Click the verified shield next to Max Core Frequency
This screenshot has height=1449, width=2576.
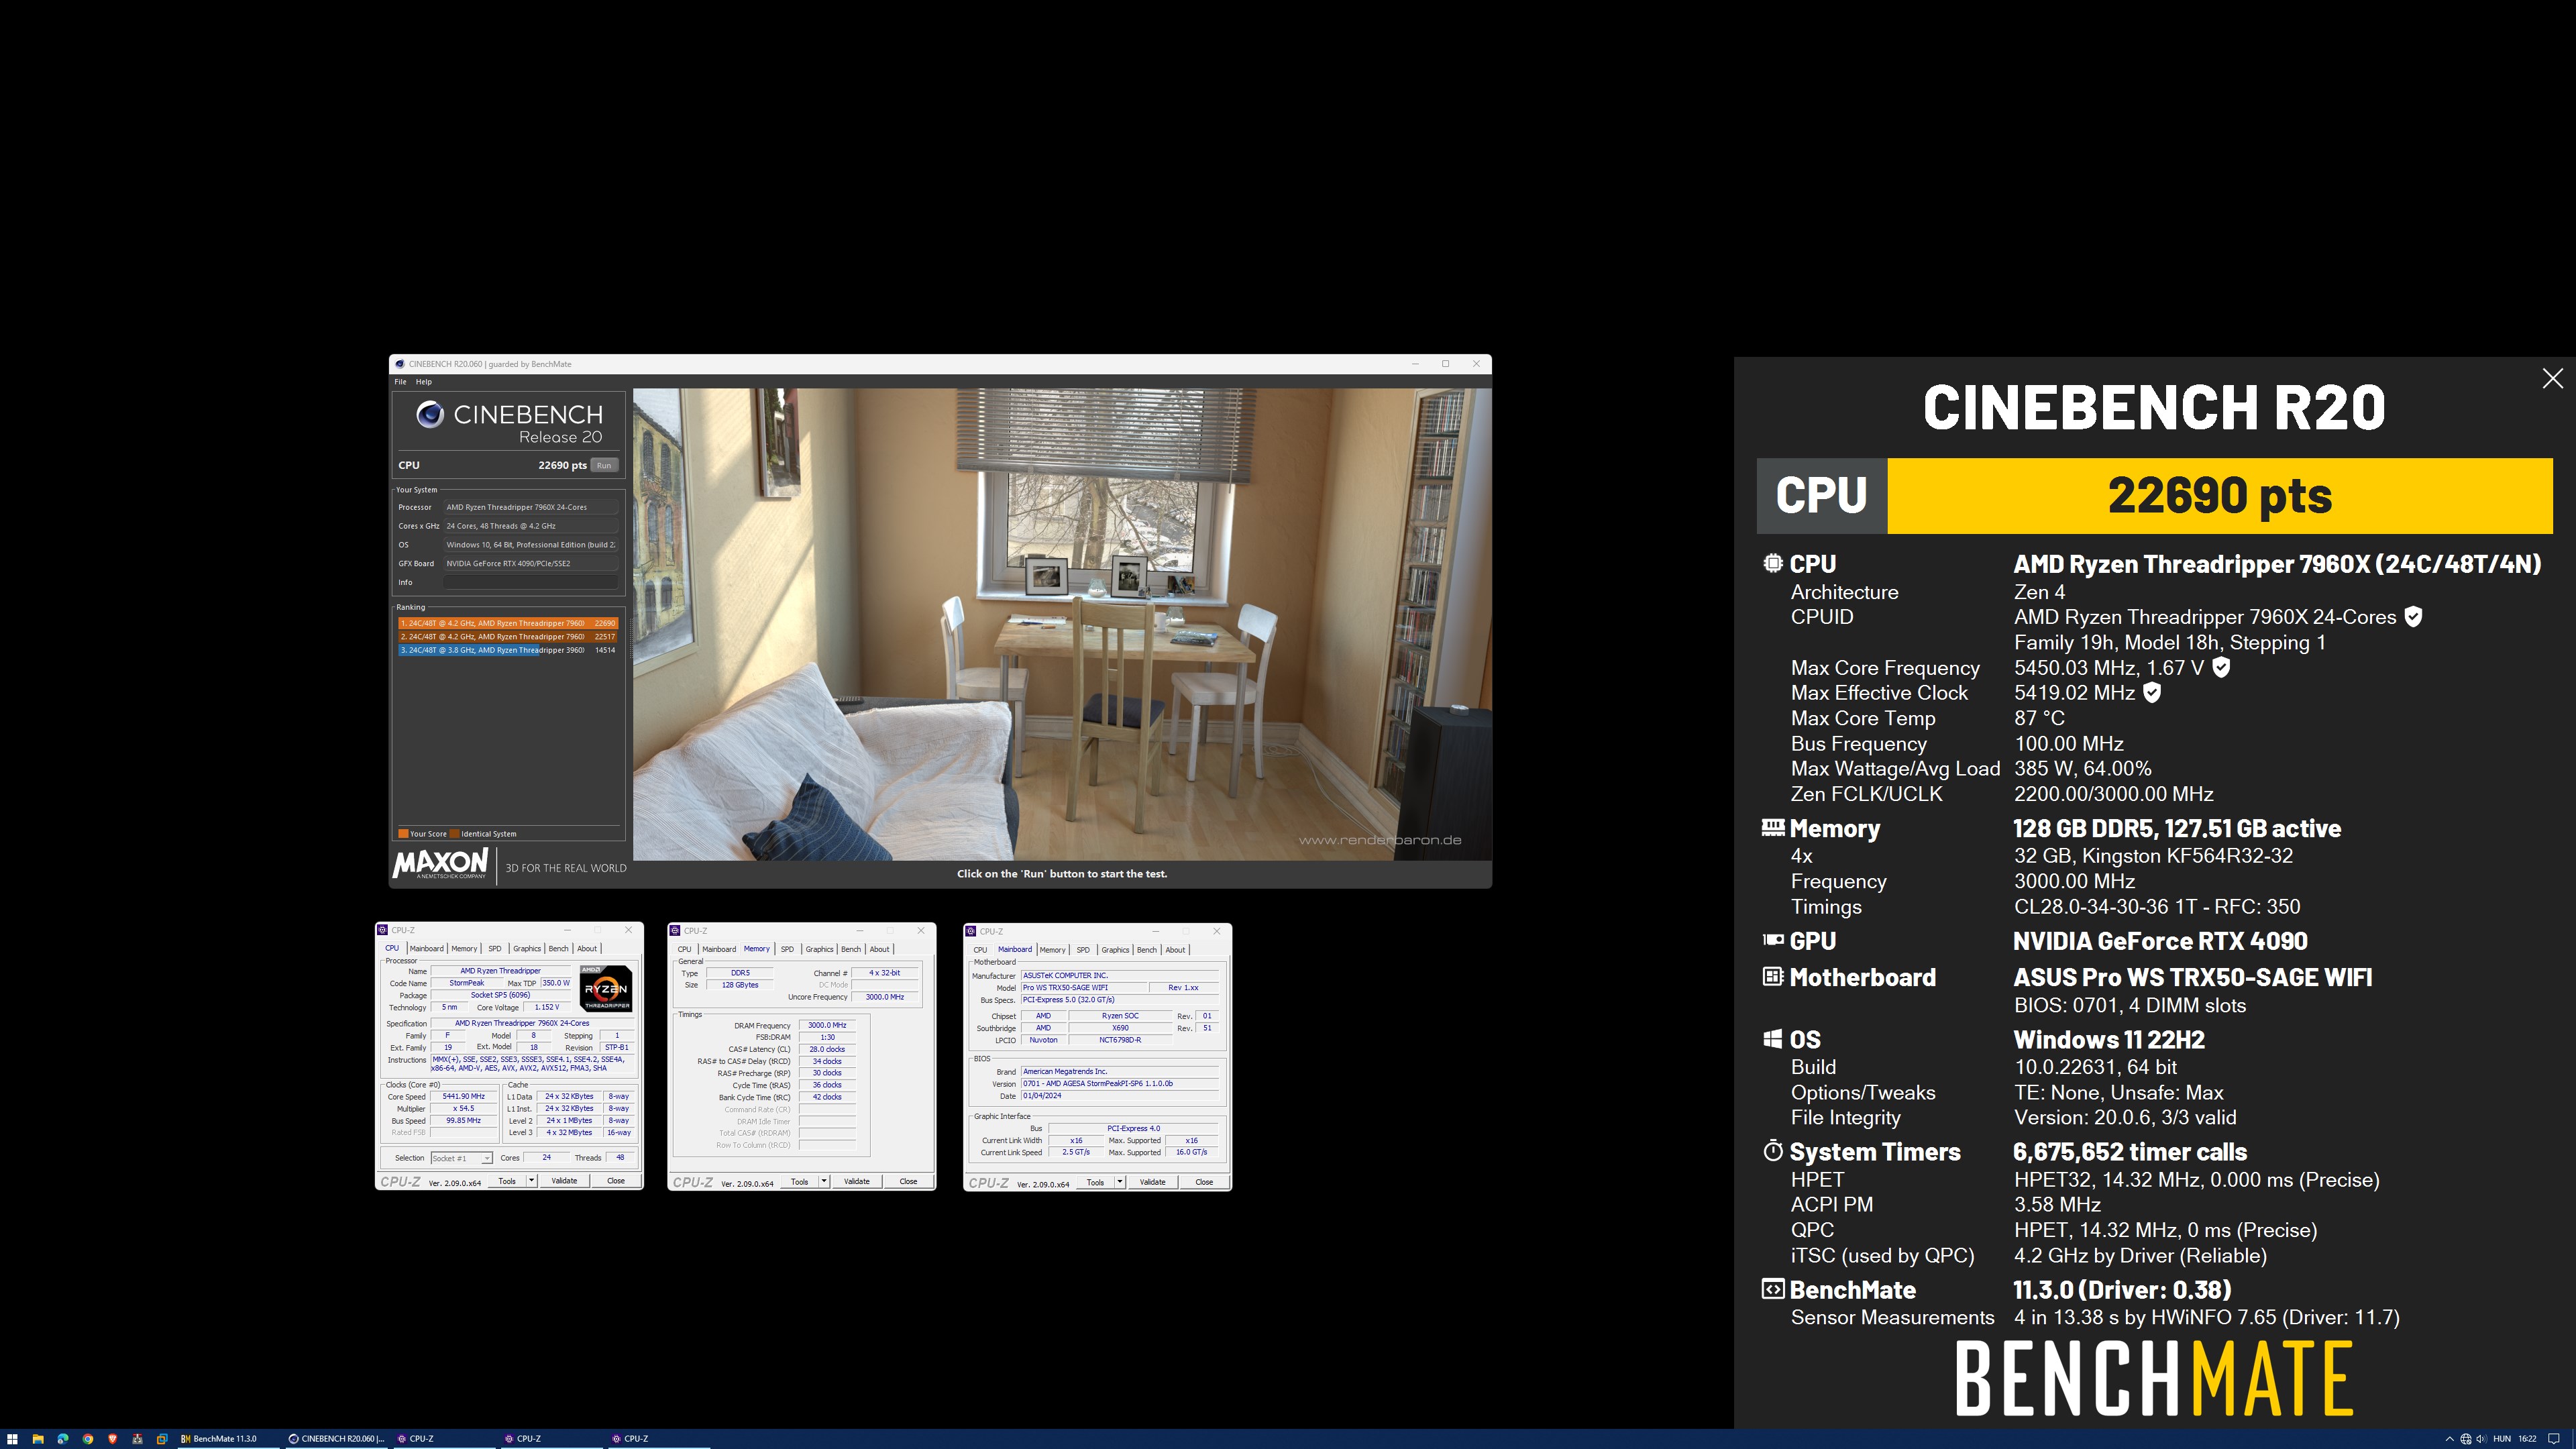click(x=2221, y=667)
